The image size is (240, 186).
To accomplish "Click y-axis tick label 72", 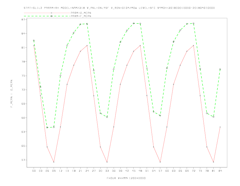I will [24, 90].
